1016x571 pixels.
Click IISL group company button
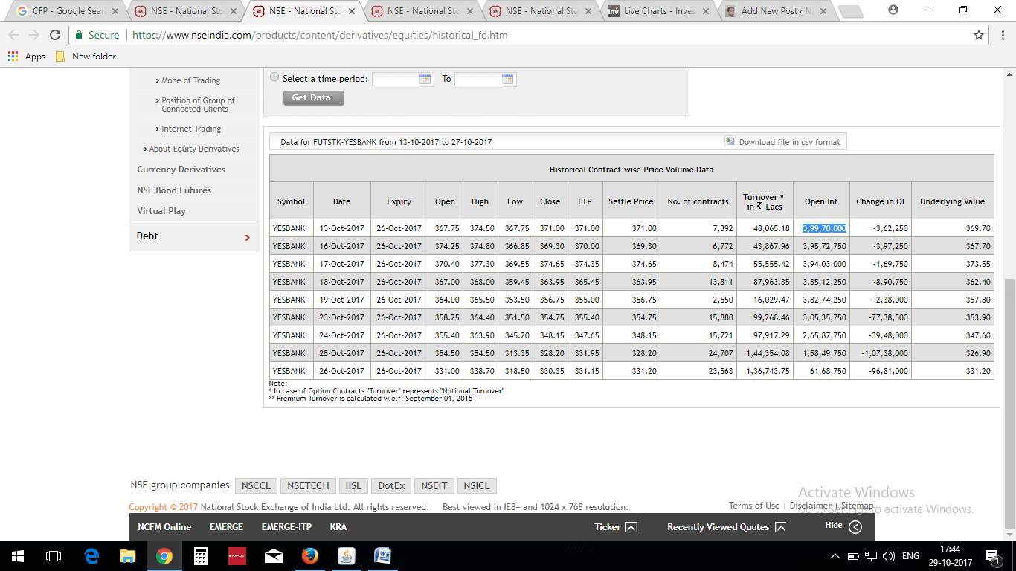pyautogui.click(x=353, y=485)
